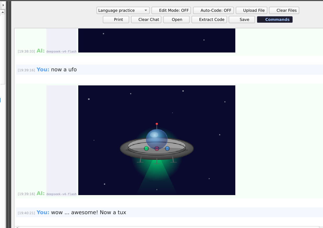This screenshot has height=228, width=323.
Task: Click the deepseek-v4-flash label under UFO image
Action: 62,194
